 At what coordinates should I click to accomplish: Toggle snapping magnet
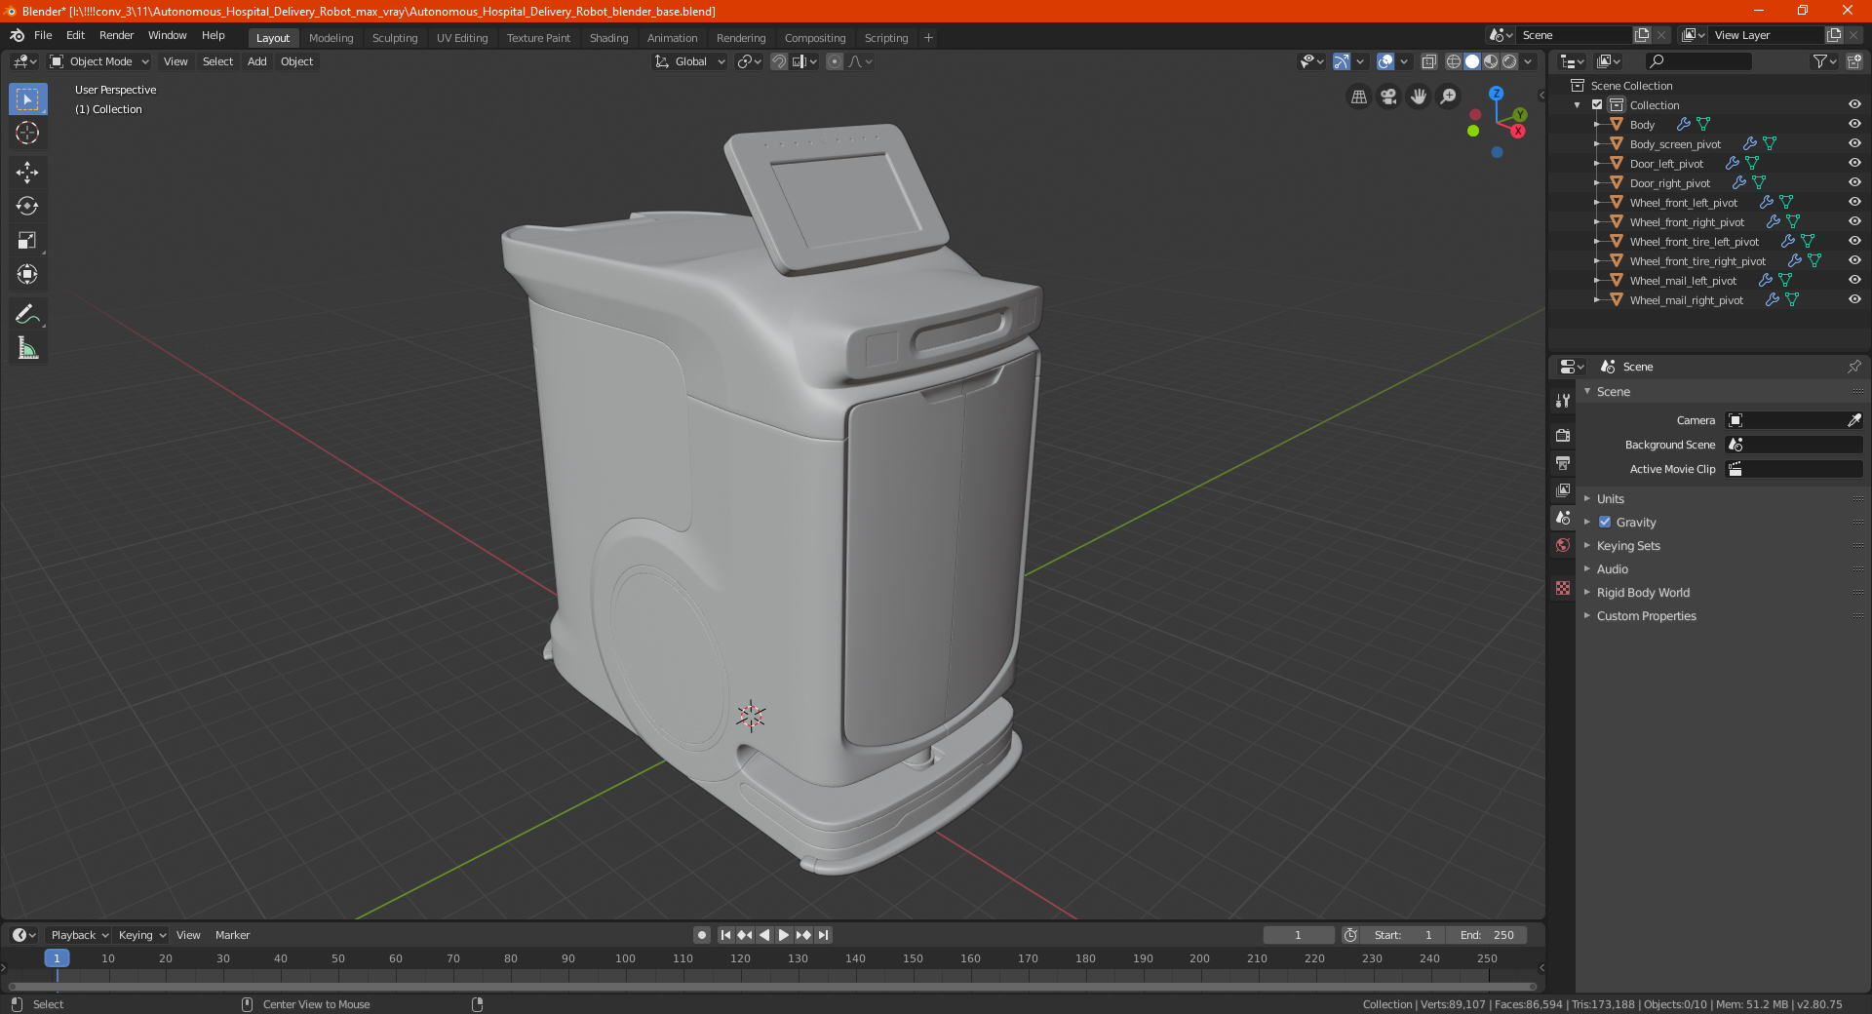[779, 61]
